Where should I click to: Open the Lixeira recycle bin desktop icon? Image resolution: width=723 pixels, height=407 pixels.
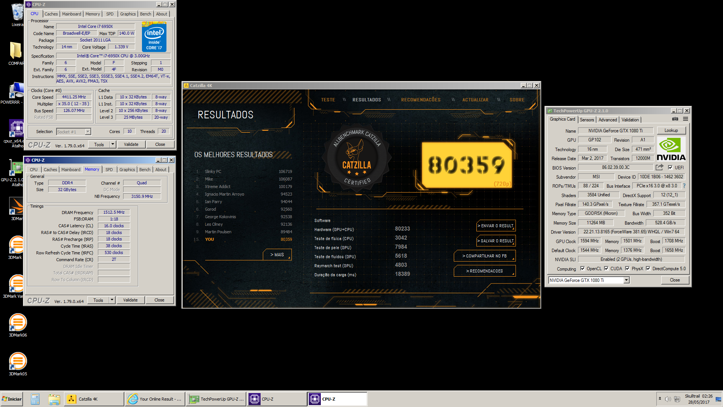coord(17,14)
